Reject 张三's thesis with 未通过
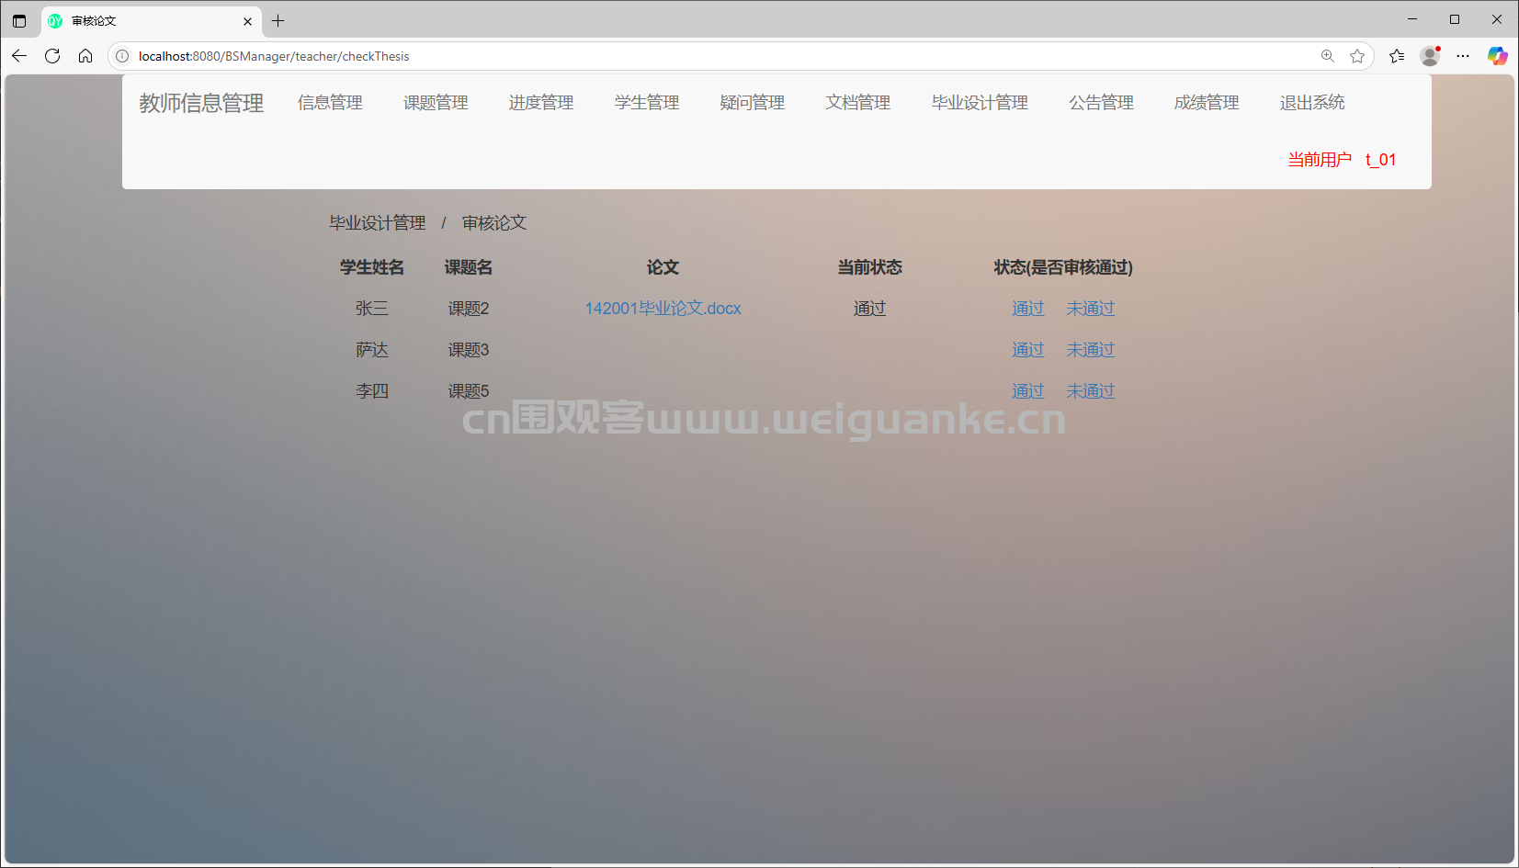1519x868 pixels. click(1091, 309)
